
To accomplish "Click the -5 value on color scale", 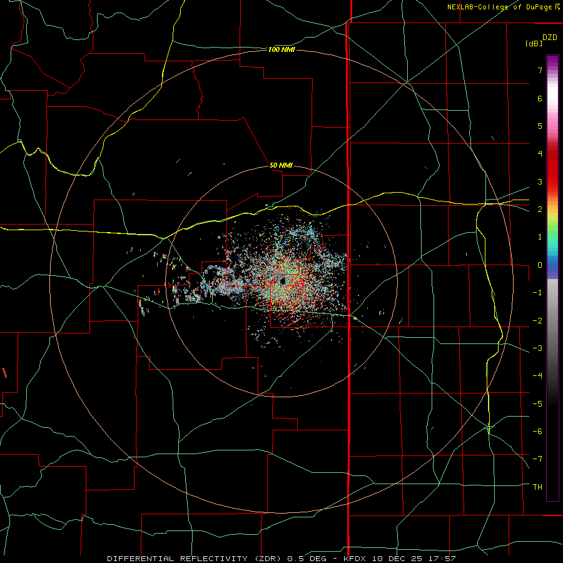I will (537, 404).
